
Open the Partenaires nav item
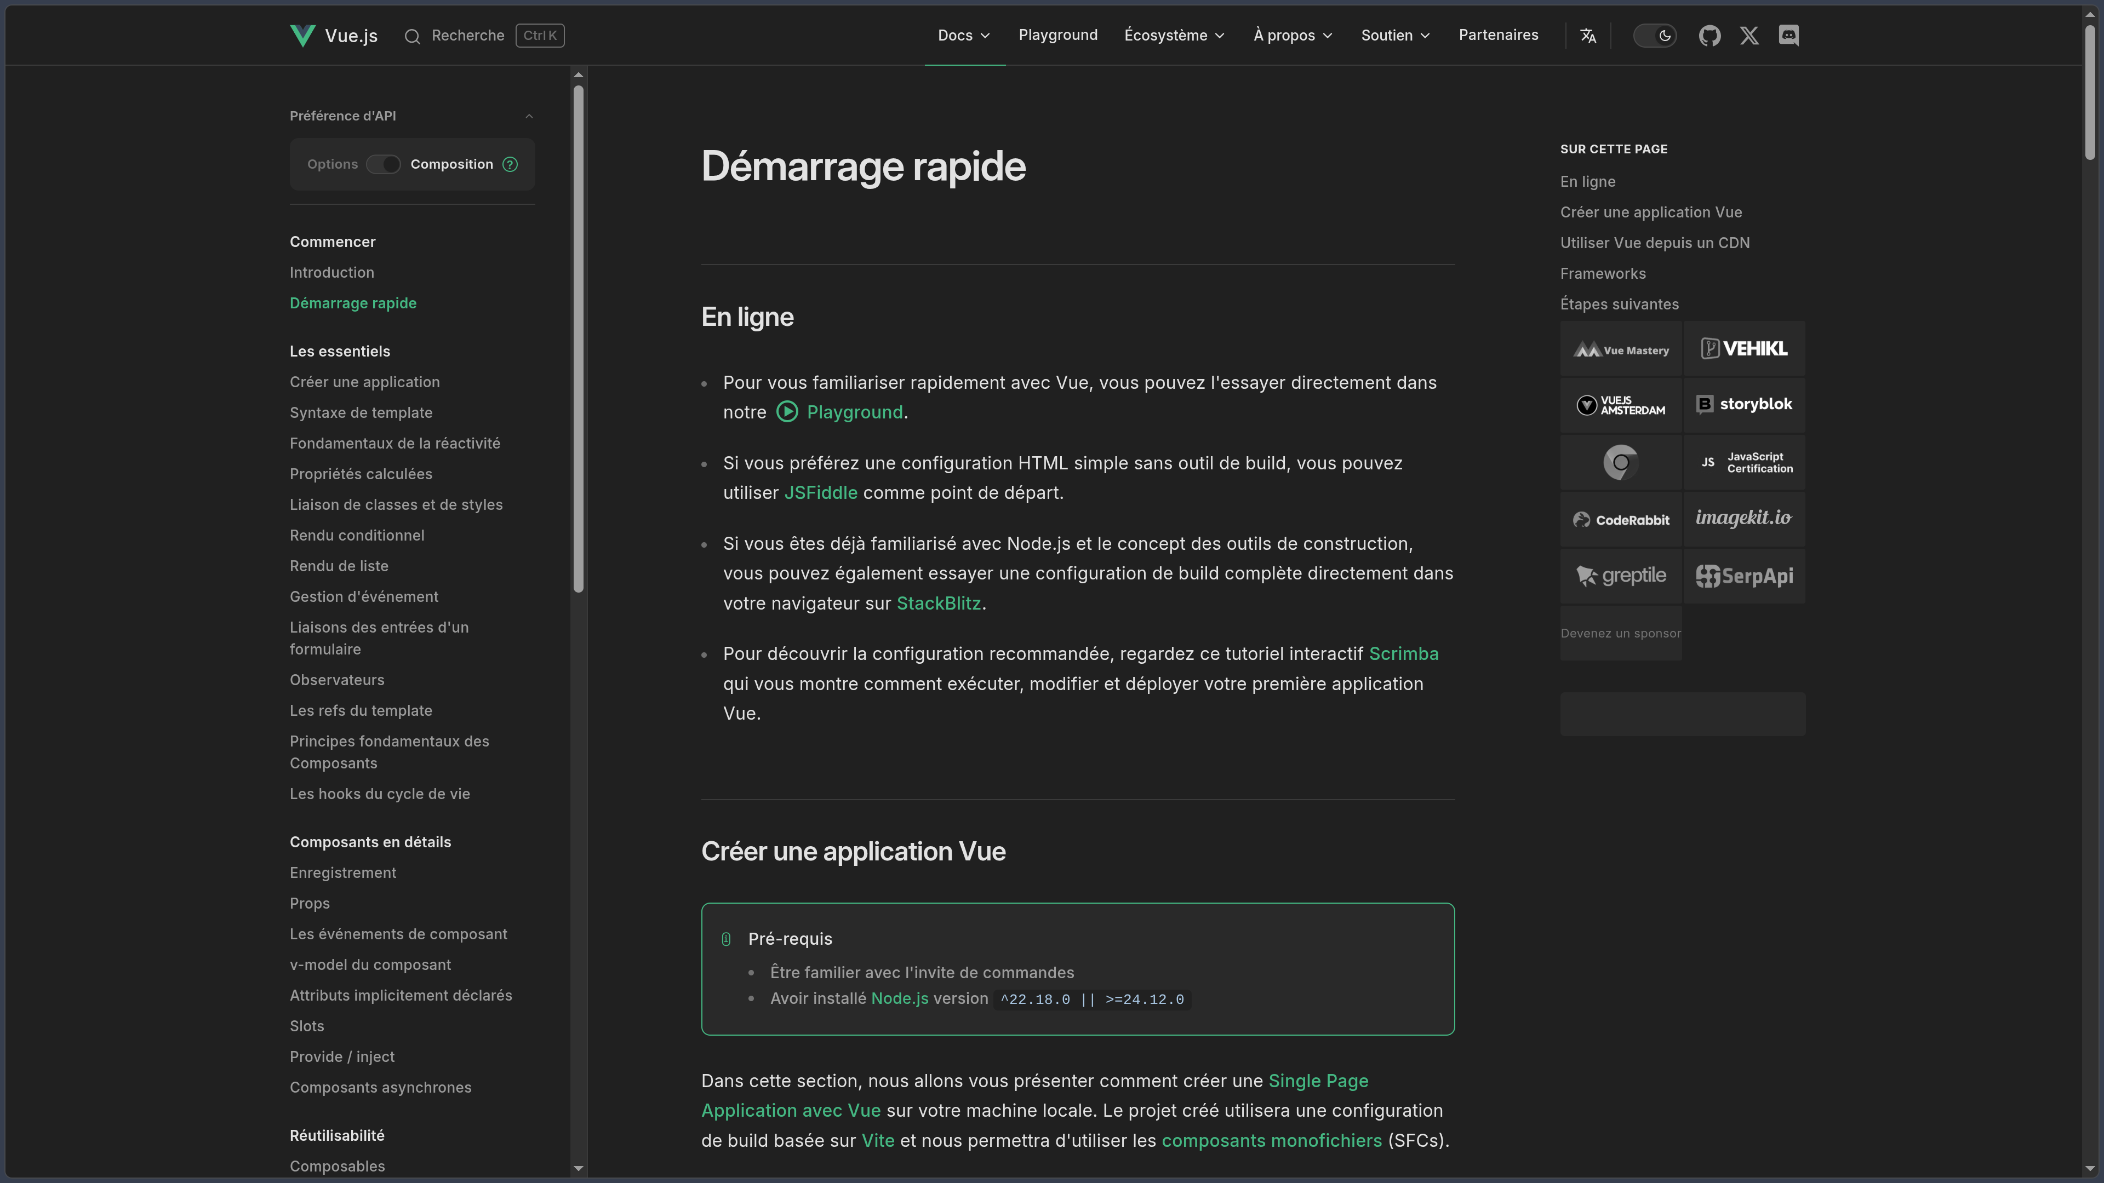(x=1499, y=35)
